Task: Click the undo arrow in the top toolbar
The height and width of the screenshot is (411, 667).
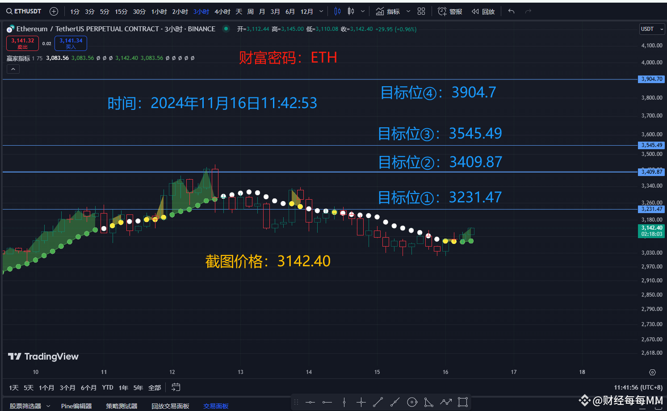Action: pyautogui.click(x=511, y=11)
